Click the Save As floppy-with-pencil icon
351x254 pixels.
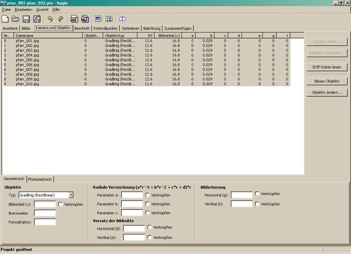[37, 19]
